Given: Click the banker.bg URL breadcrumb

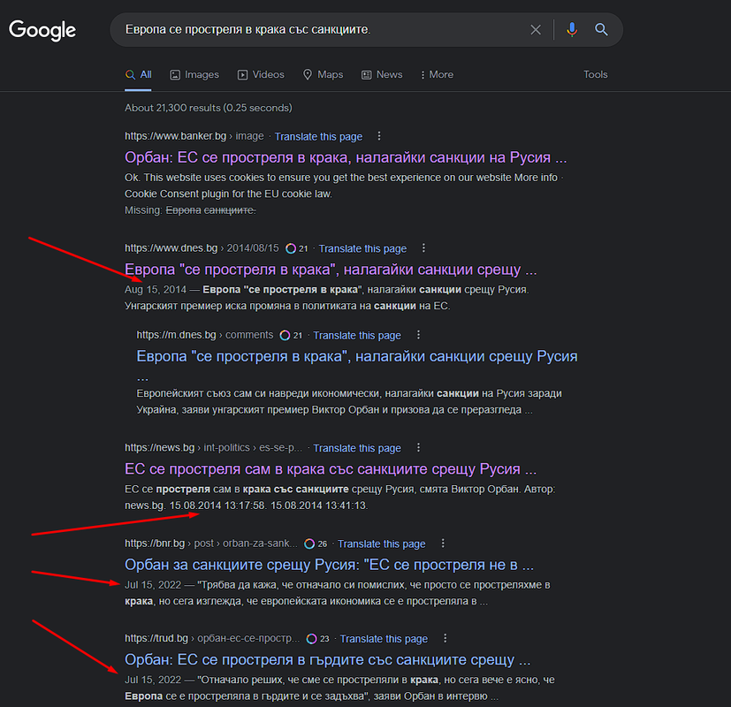Looking at the screenshot, I should 194,136.
